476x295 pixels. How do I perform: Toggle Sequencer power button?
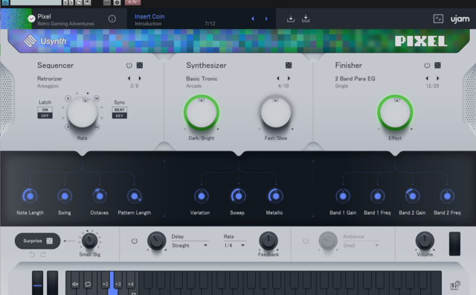[x=129, y=65]
